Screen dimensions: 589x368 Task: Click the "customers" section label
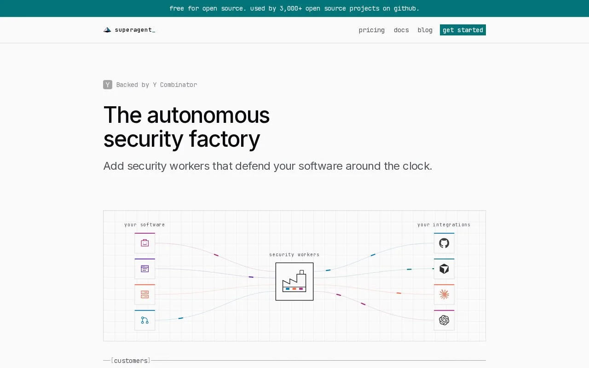click(x=131, y=361)
